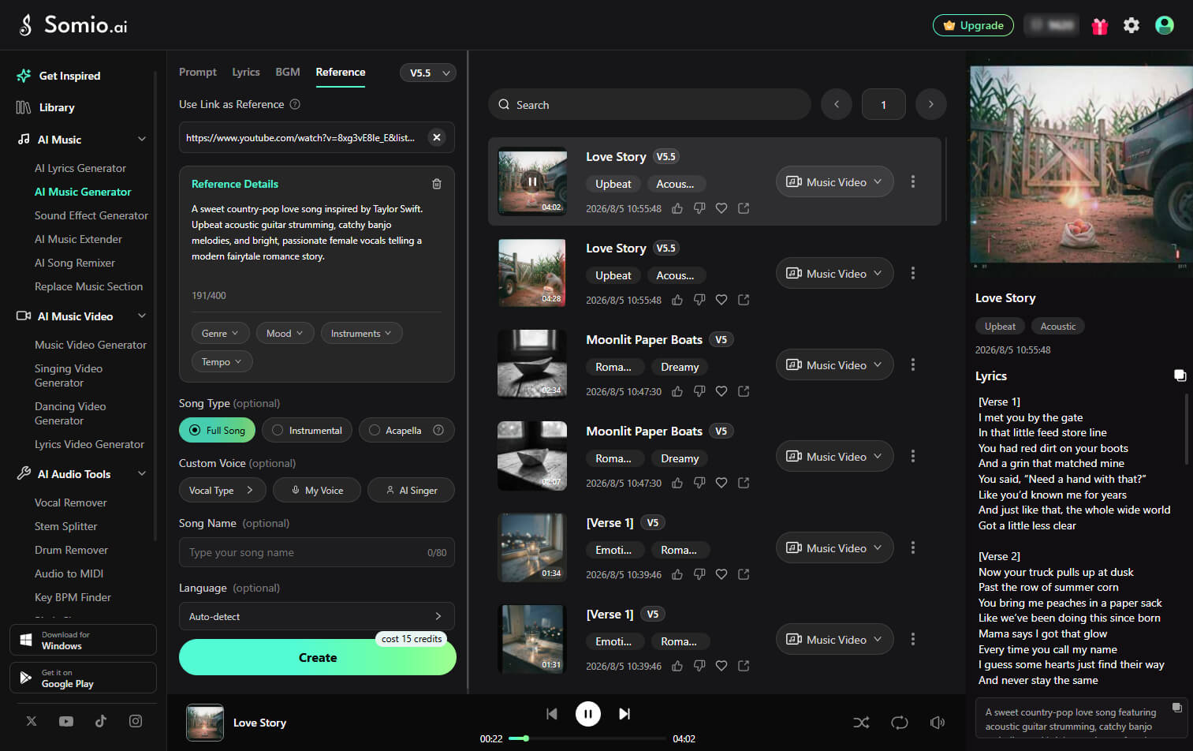
Task: Open the Instruments dropdown
Action: [x=361, y=333]
